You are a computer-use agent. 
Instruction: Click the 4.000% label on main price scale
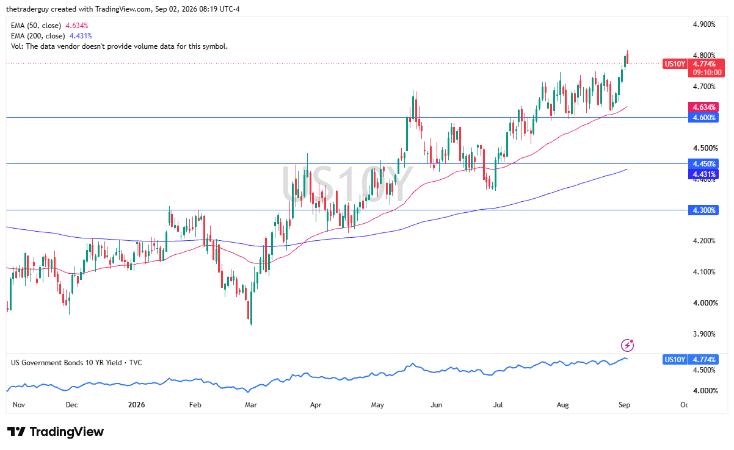click(704, 303)
